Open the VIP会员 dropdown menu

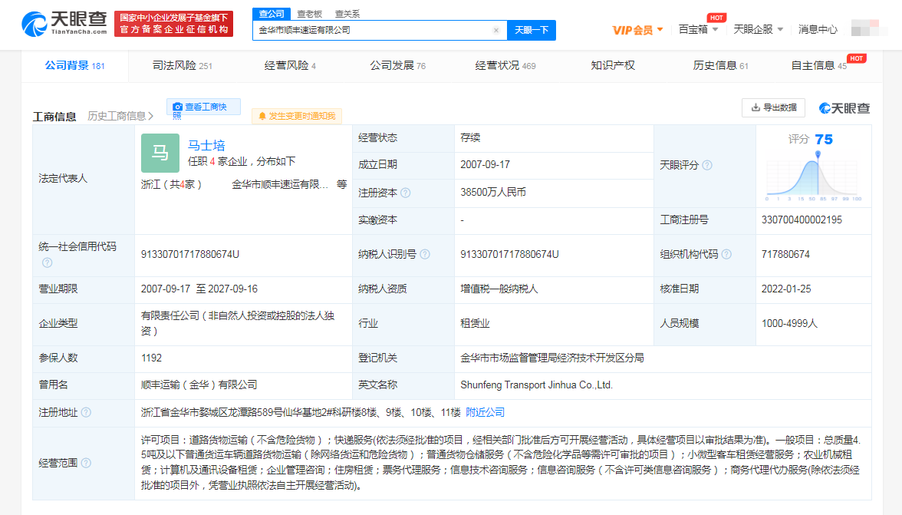pos(637,30)
